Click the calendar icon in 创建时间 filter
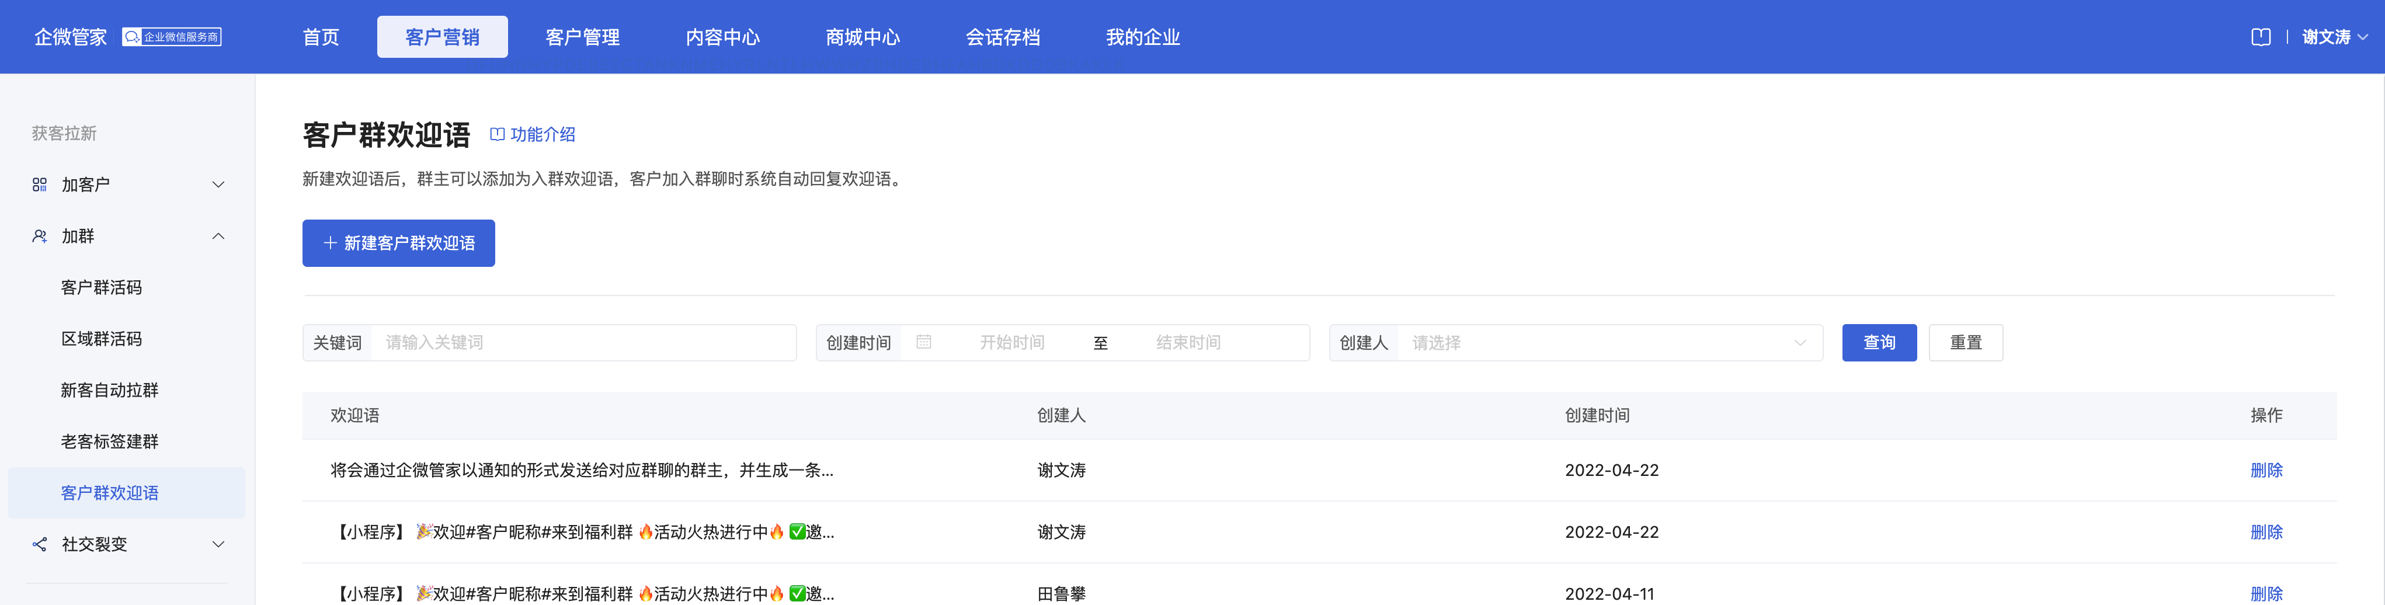The image size is (2385, 605). (x=923, y=342)
